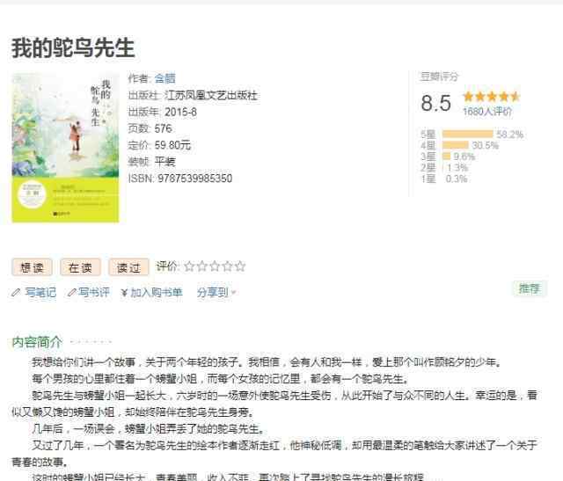Image resolution: width=563 pixels, height=481 pixels.
Task: Rate the book four stars
Action: (x=228, y=266)
